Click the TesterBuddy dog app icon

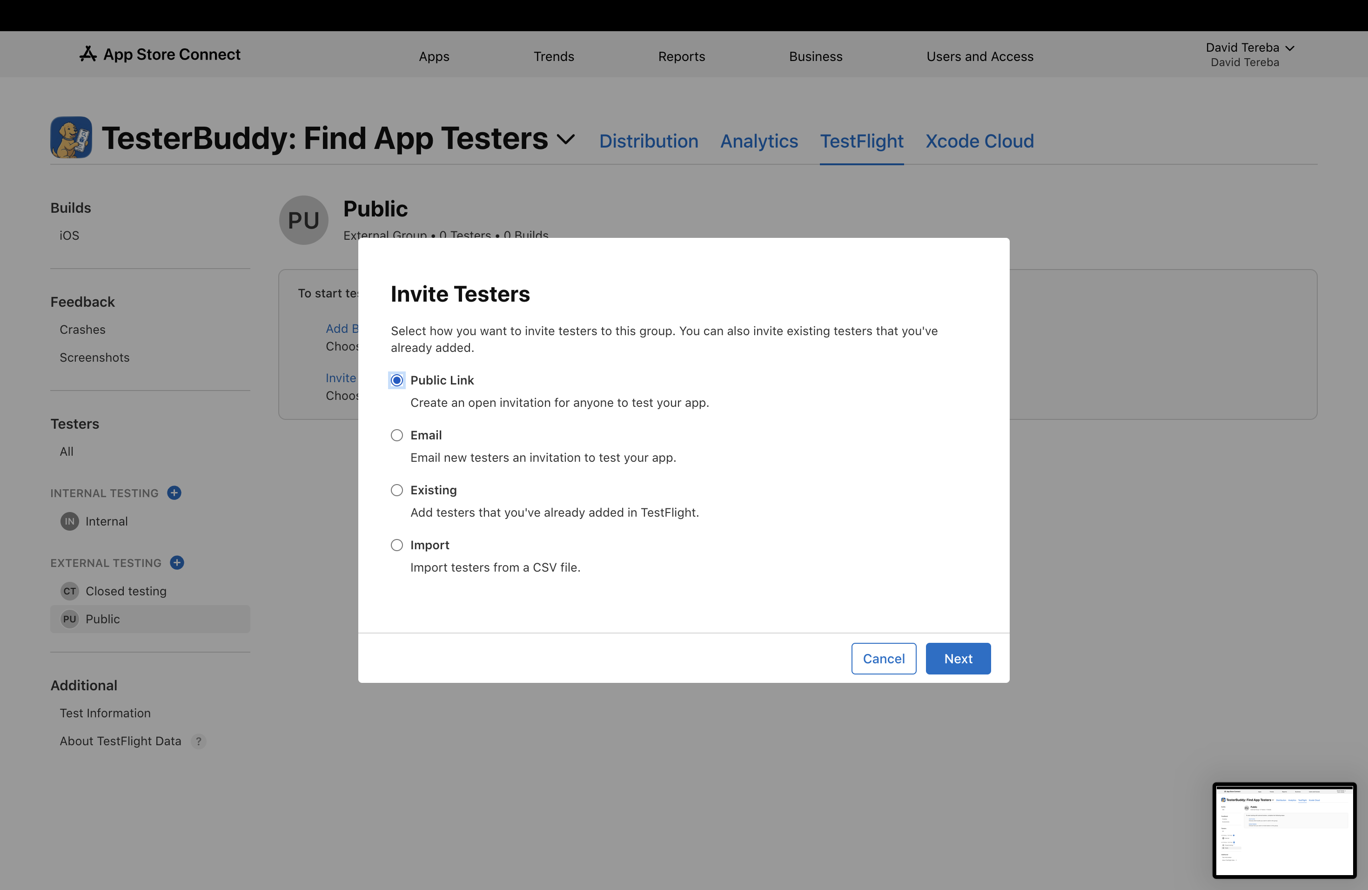click(71, 137)
